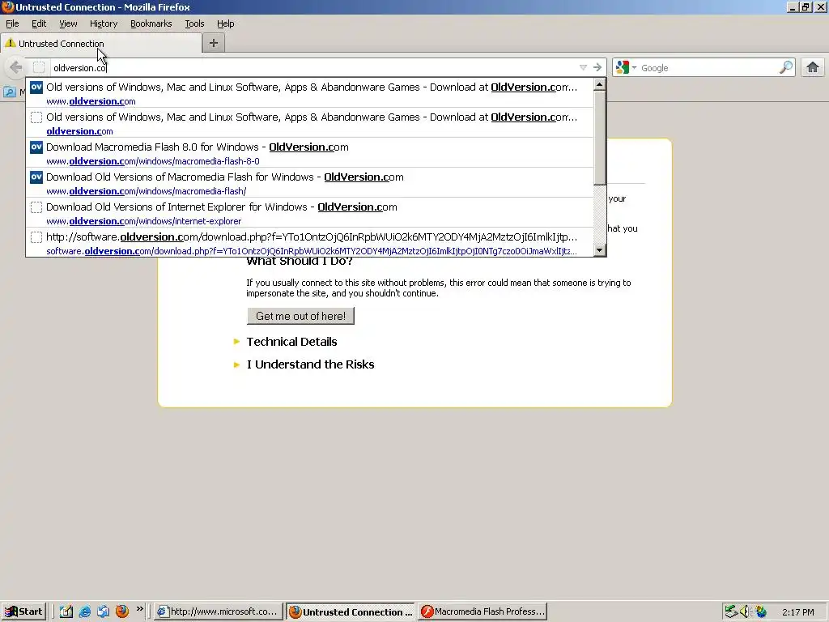Go to the Home page icon
Screen dimensions: 829x622
(x=813, y=67)
